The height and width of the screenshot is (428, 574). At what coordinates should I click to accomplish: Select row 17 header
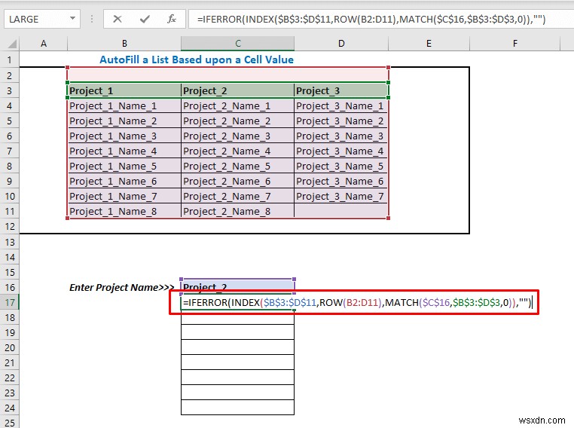click(10, 302)
